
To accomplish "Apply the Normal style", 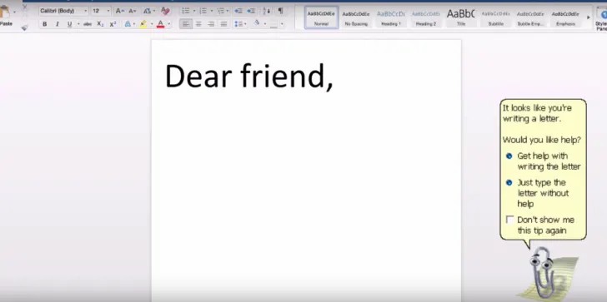I will coord(321,17).
